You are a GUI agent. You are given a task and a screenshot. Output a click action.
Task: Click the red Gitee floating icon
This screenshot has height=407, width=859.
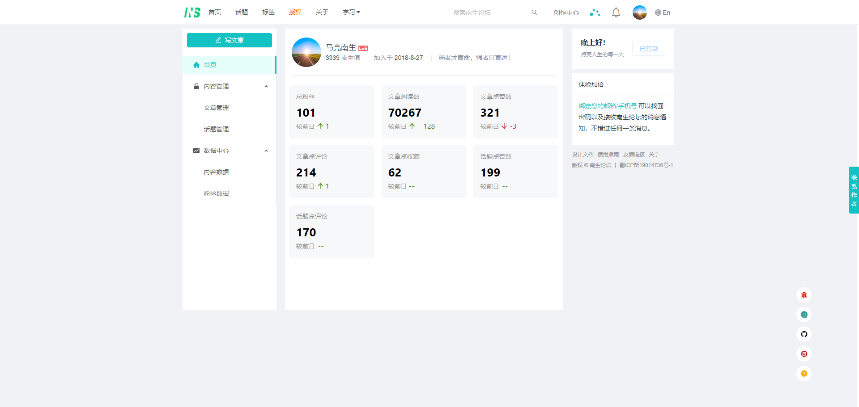tap(804, 354)
